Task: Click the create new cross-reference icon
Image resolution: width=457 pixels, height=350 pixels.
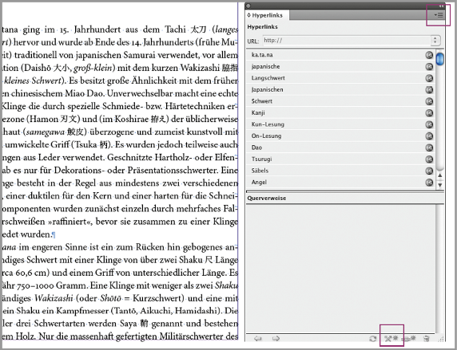Action: [391, 338]
